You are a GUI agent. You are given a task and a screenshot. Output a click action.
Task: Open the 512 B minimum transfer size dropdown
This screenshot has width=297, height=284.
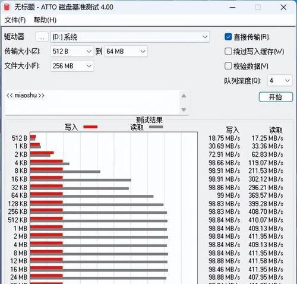point(72,52)
